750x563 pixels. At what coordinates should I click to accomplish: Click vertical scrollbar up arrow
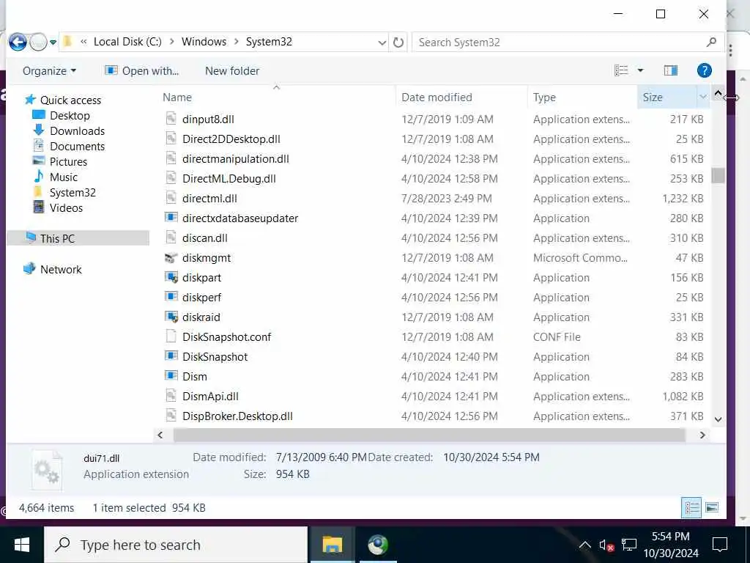(718, 93)
